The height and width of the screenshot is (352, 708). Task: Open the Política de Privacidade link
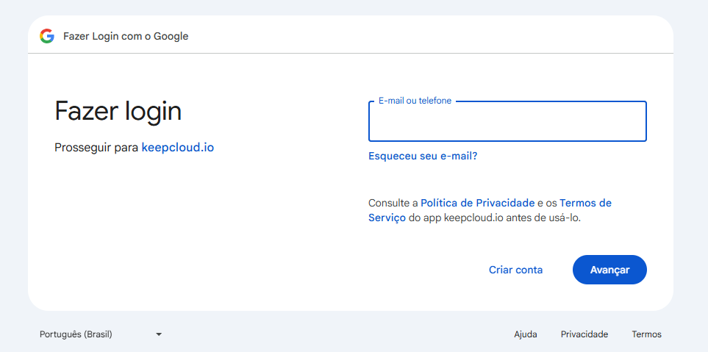click(x=478, y=203)
